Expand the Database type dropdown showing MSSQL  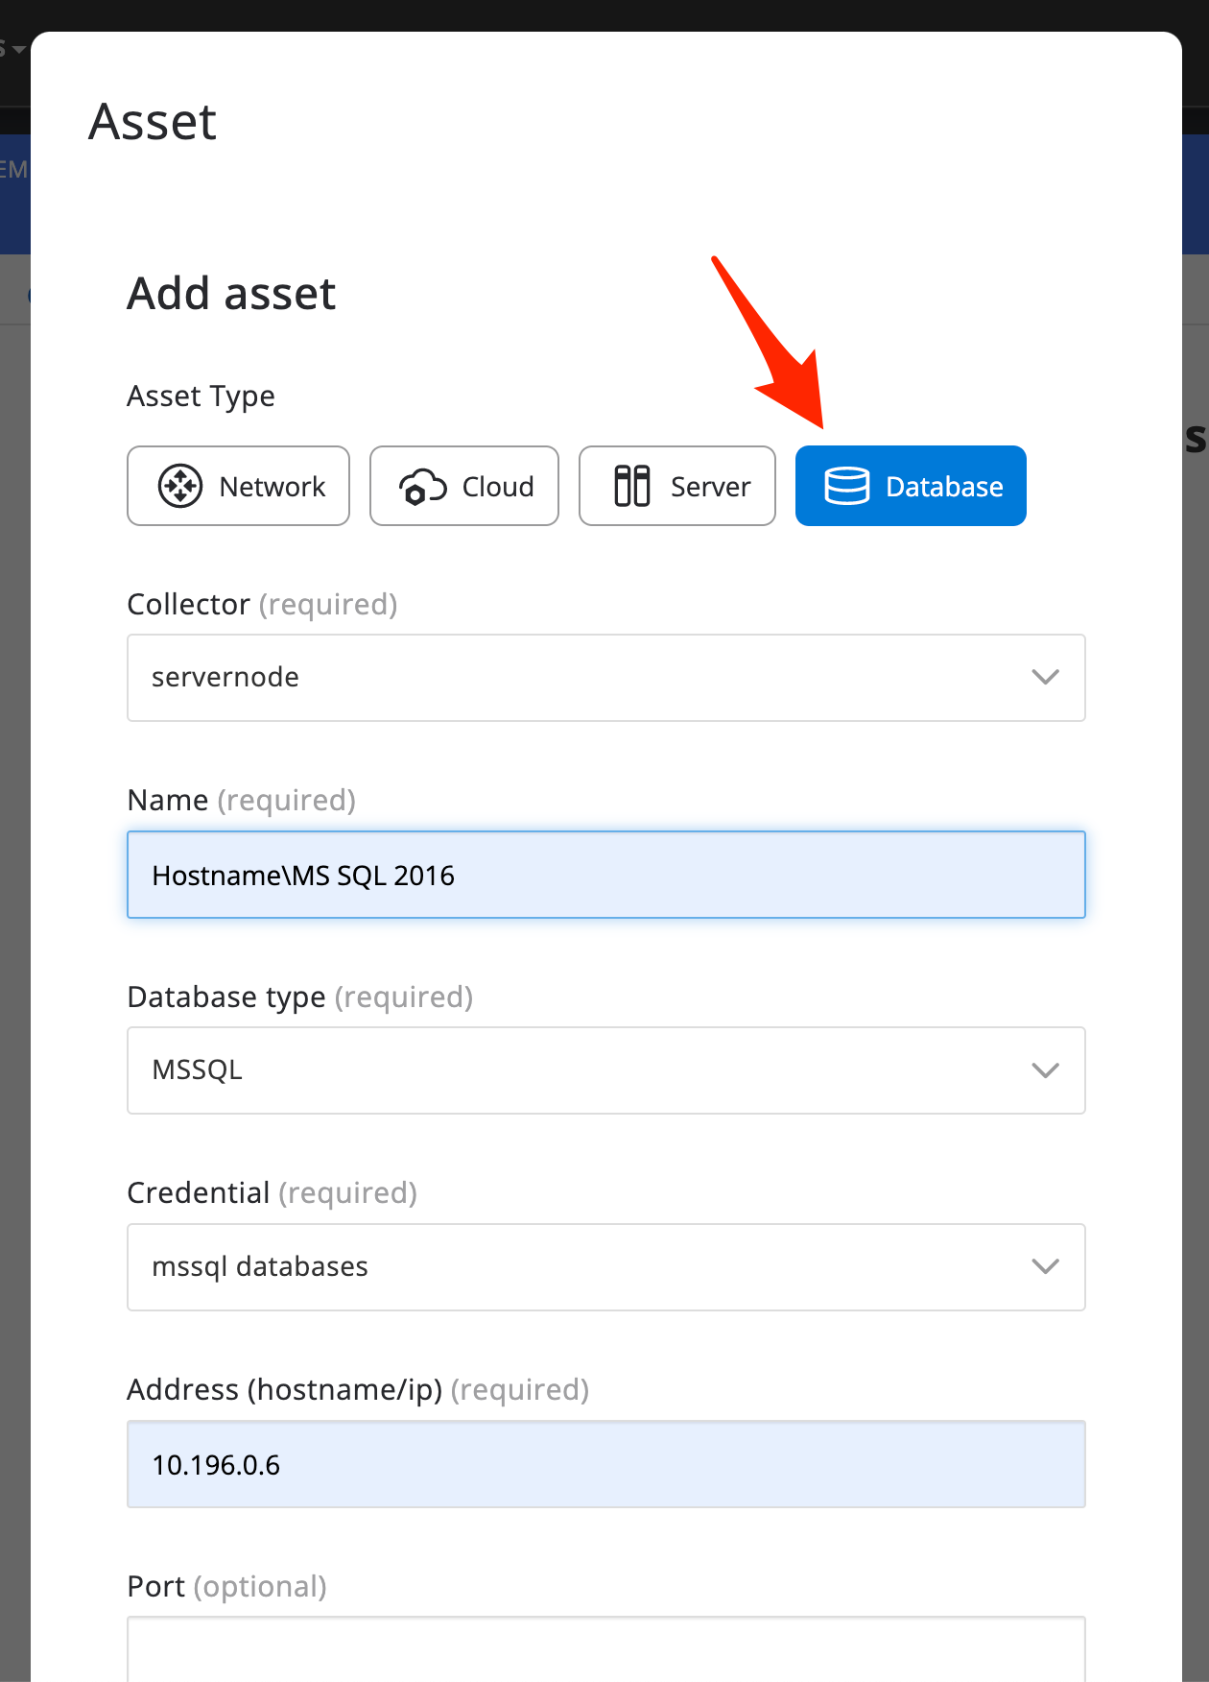tap(576, 1069)
